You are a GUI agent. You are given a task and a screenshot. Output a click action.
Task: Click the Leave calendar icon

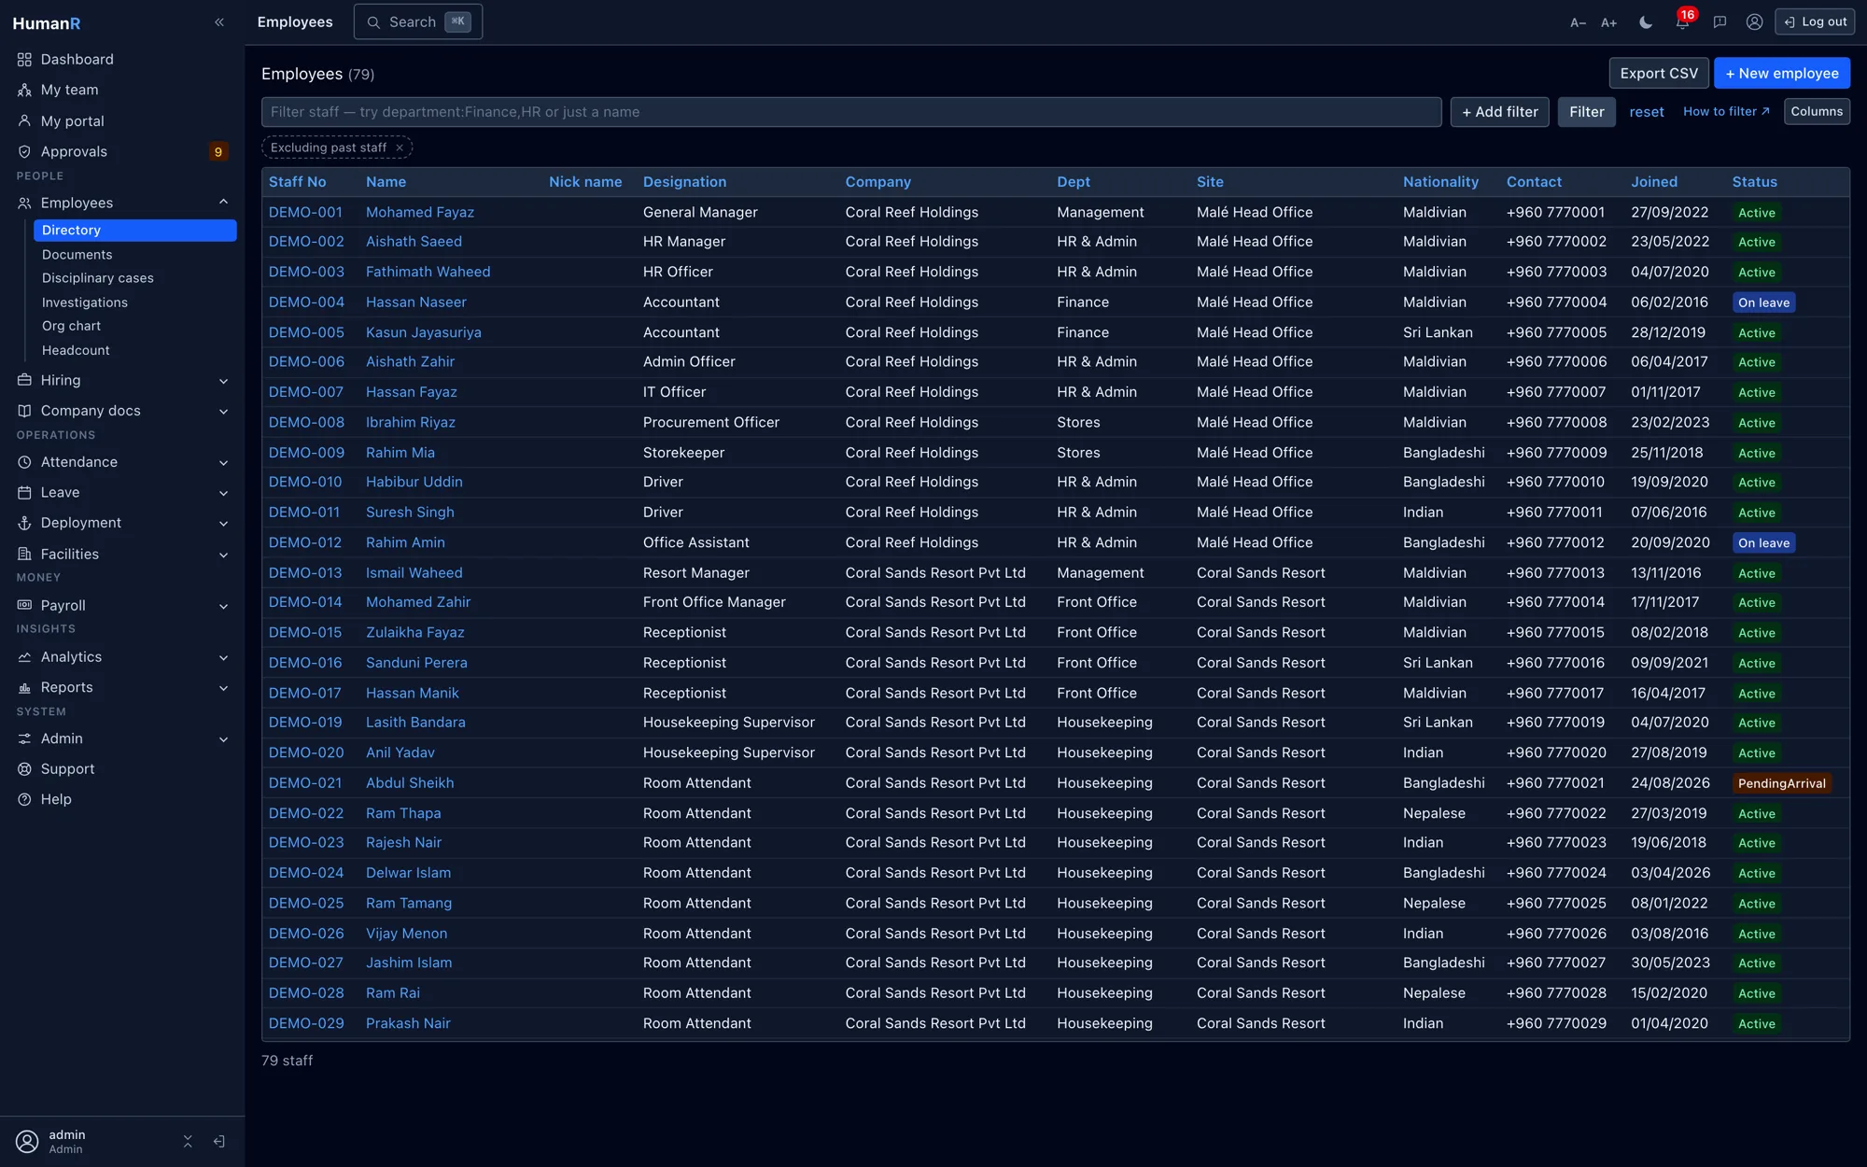point(24,492)
